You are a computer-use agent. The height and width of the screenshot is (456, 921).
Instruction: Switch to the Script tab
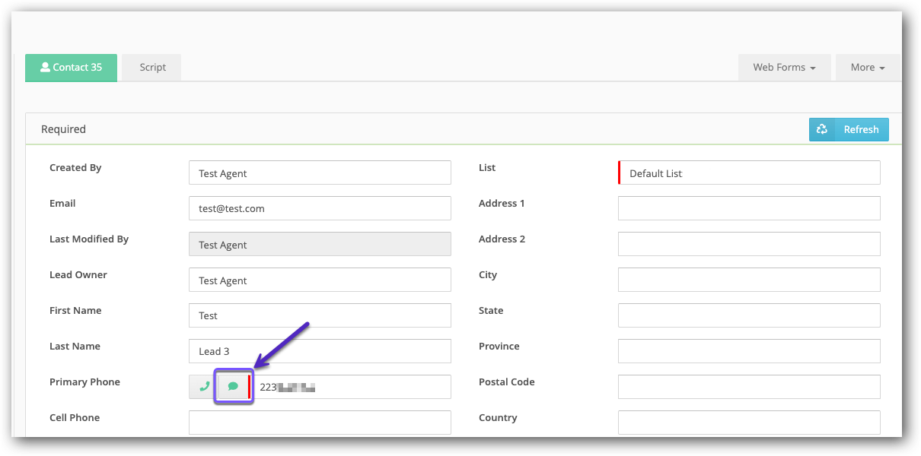point(152,68)
